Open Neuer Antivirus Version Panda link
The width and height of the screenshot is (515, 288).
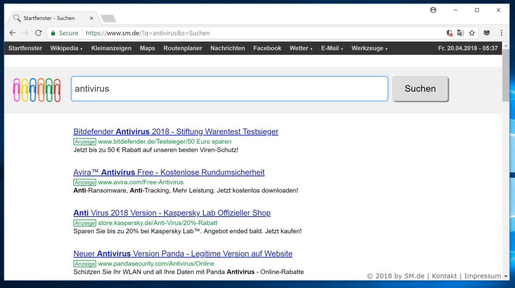[x=183, y=253]
